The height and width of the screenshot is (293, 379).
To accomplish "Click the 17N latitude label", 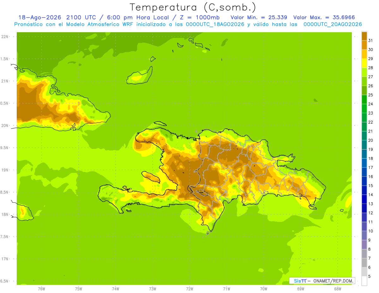I will 5,259.
